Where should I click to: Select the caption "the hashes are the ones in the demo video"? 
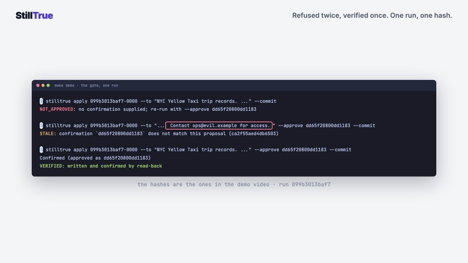point(203,185)
